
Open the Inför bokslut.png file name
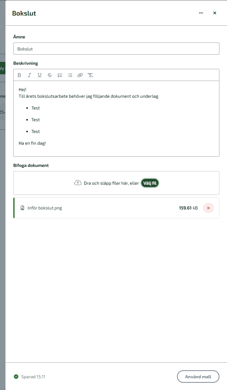tap(45, 208)
